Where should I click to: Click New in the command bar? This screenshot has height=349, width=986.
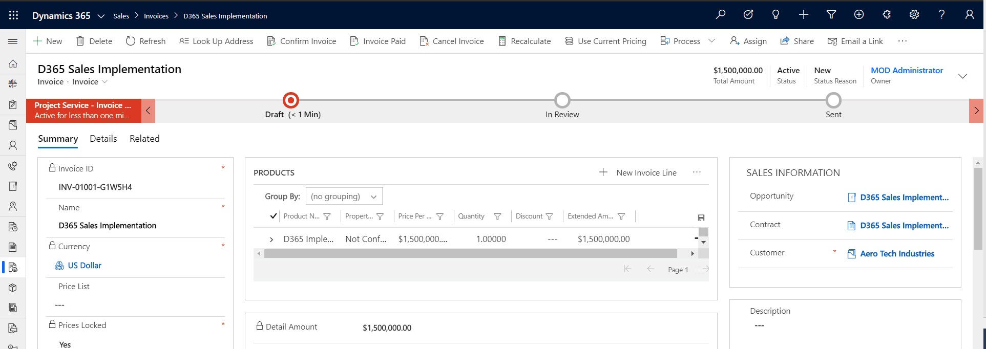click(48, 41)
